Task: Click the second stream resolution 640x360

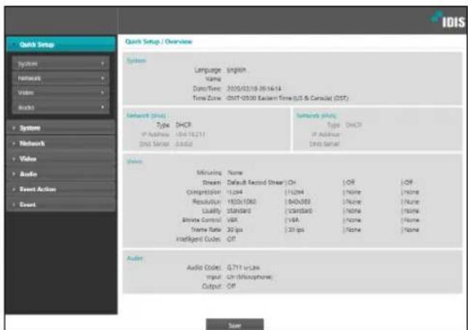Action: click(298, 202)
